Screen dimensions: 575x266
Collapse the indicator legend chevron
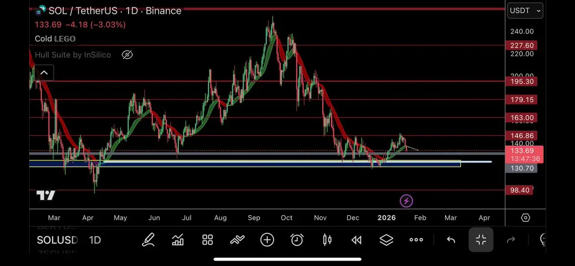(44, 73)
